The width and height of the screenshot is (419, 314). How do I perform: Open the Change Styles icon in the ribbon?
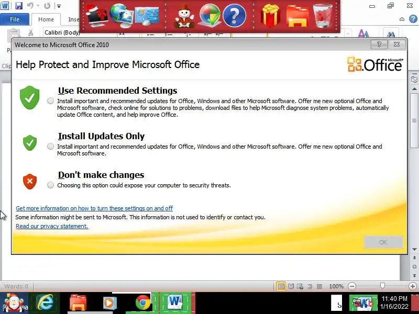[363, 33]
